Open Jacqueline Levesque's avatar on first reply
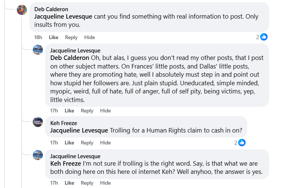 tap(38, 50)
